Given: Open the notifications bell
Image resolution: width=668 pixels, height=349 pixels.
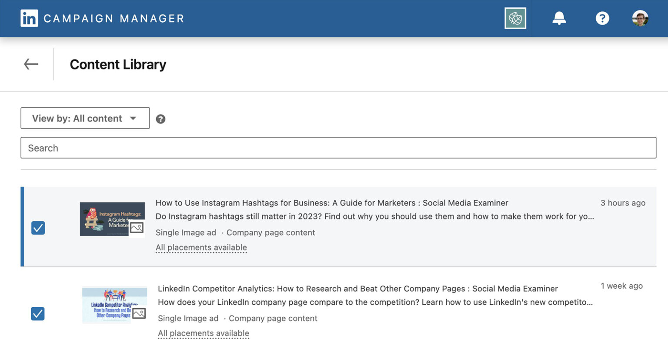Looking at the screenshot, I should 559,18.
